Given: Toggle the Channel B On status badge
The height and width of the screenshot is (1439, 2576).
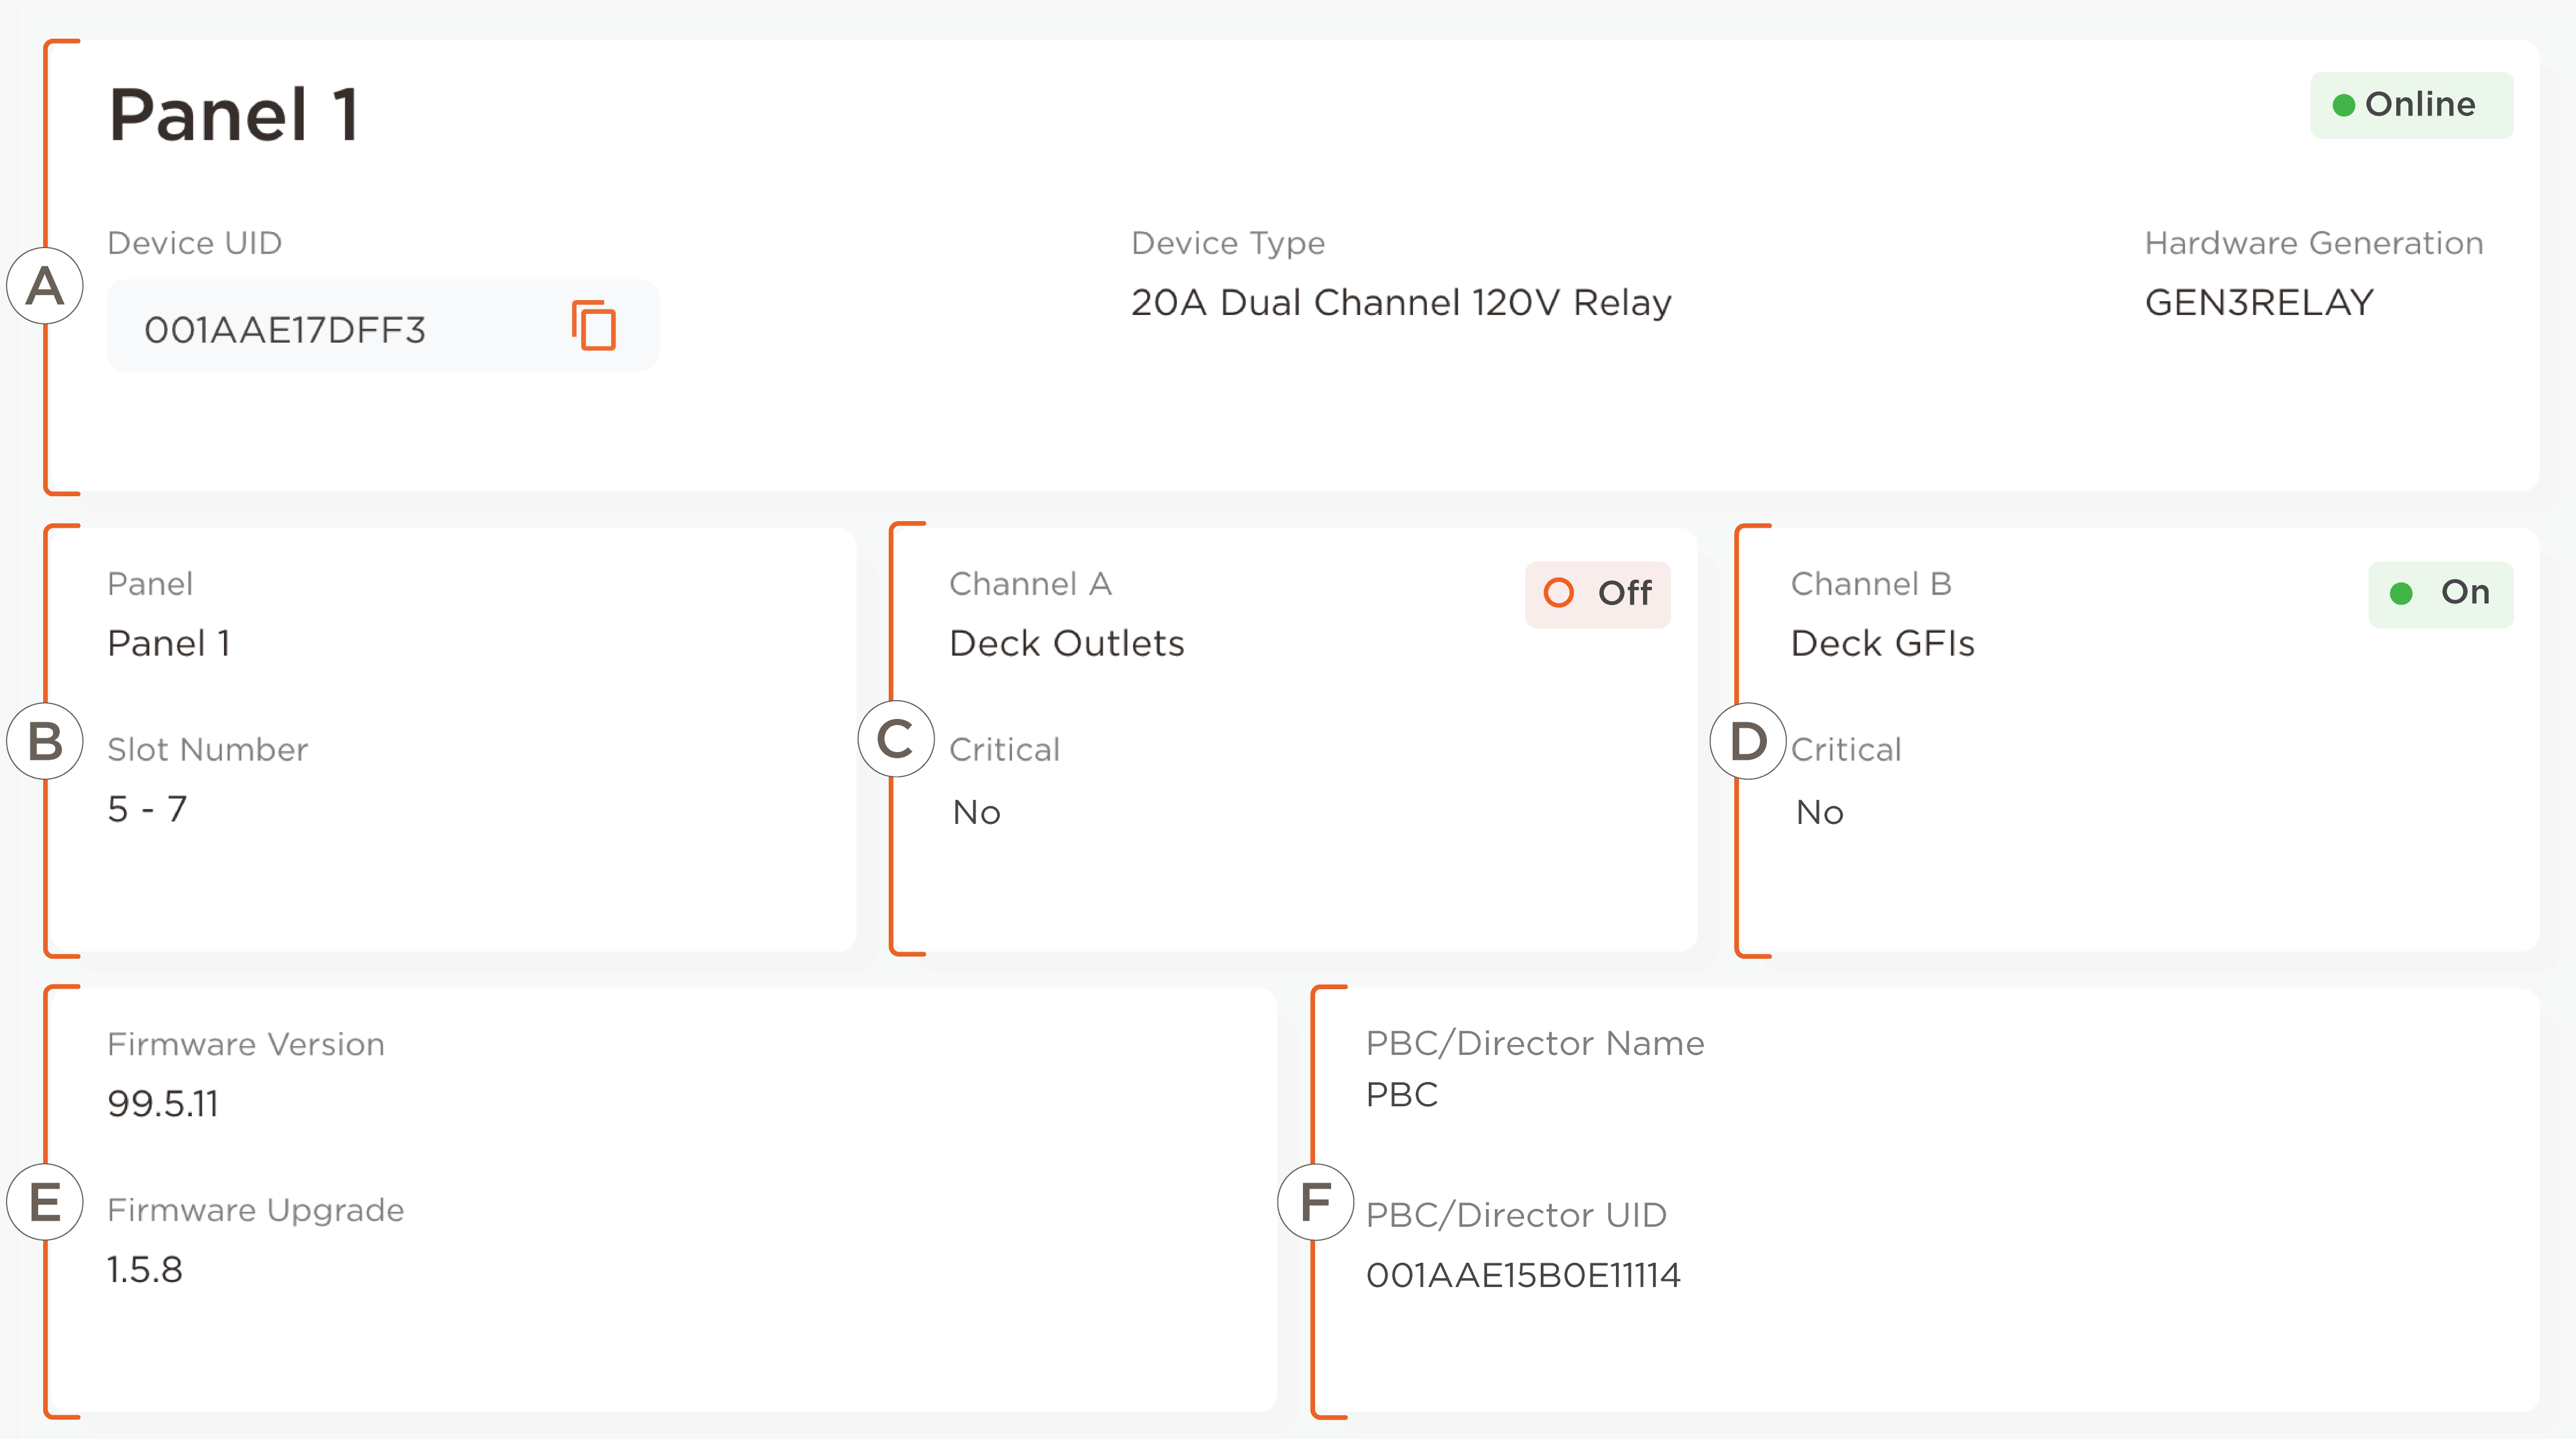Looking at the screenshot, I should (2440, 594).
